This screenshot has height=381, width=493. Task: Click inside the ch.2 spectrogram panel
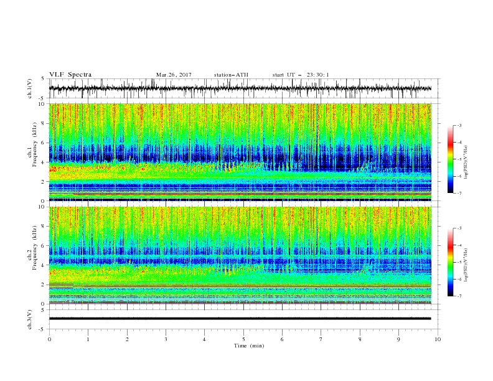pyautogui.click(x=240, y=255)
